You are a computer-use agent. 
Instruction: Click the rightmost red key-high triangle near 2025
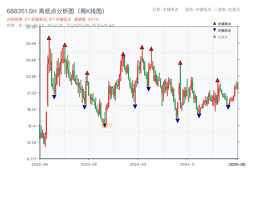click(218, 80)
